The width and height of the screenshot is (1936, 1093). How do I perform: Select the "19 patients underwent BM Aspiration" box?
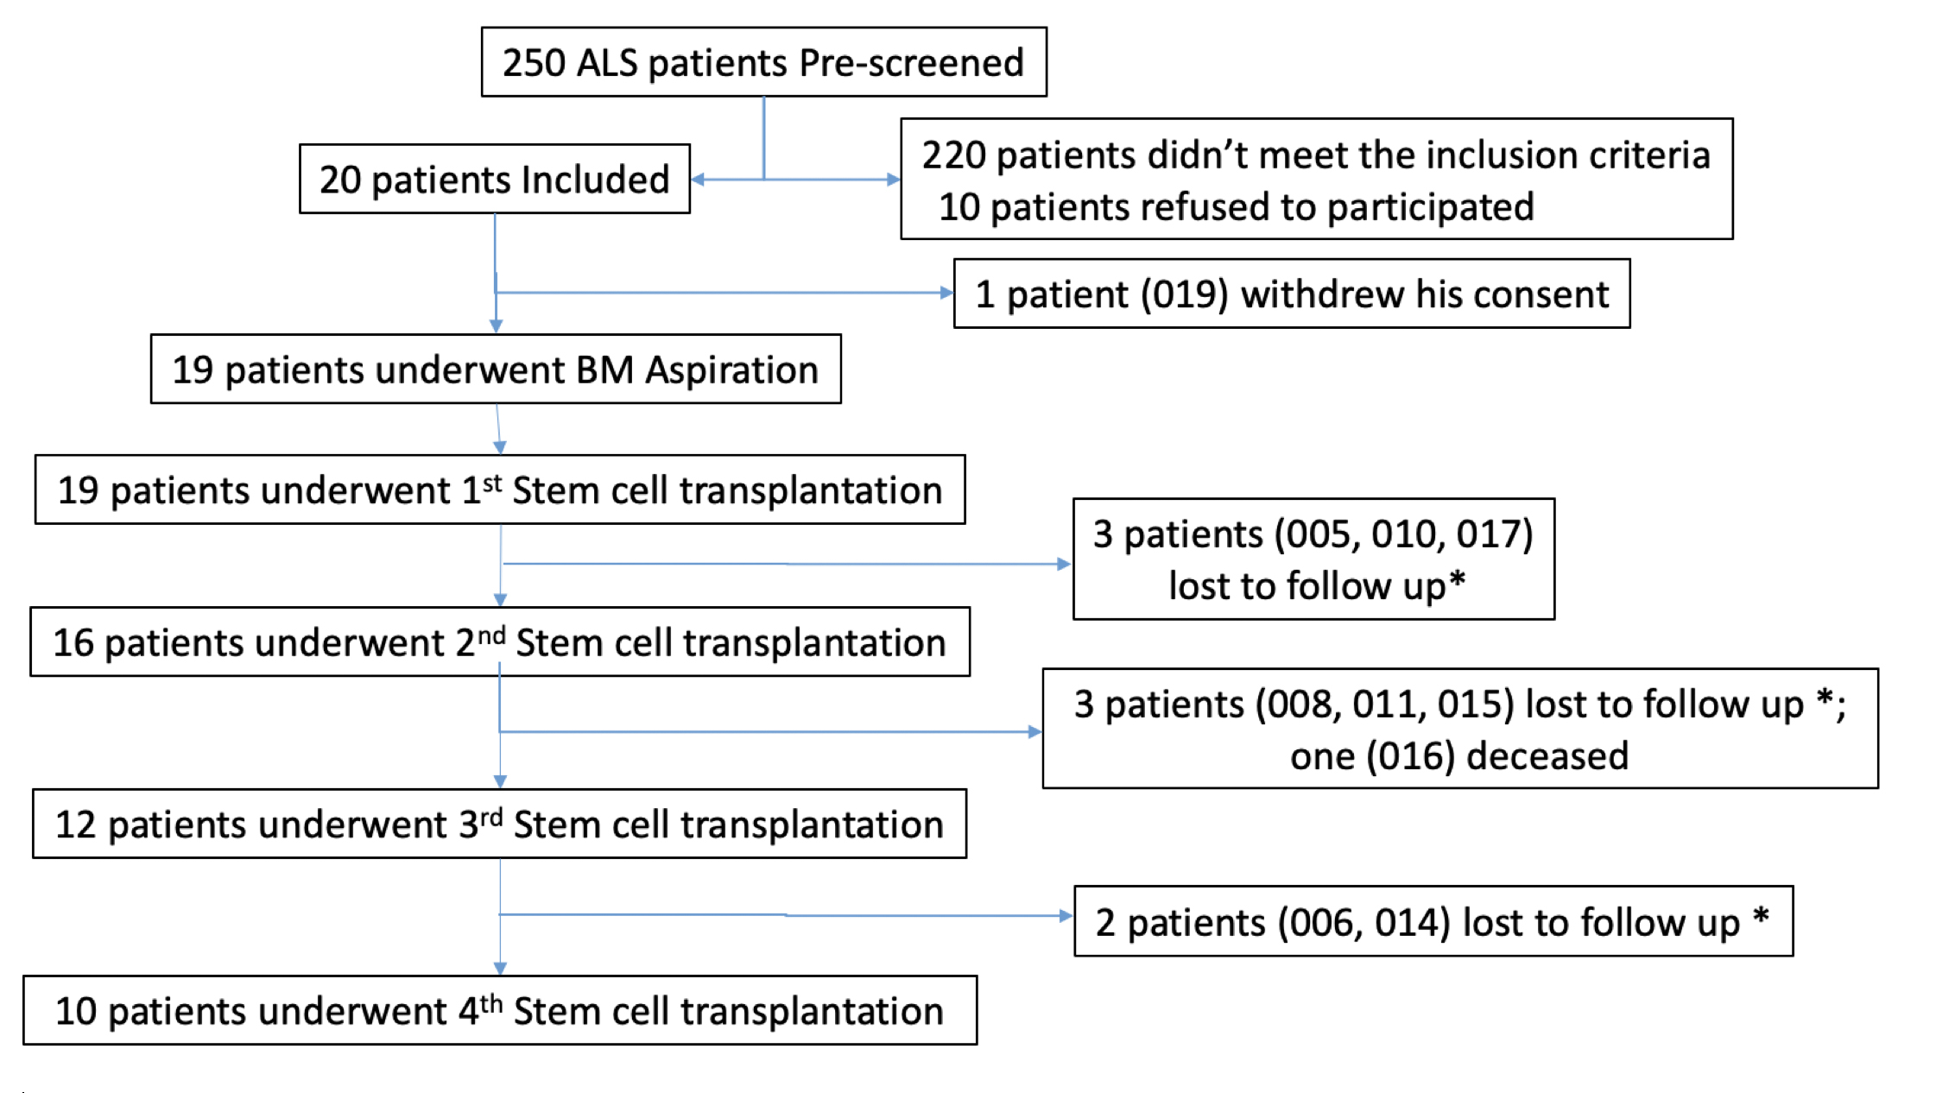[495, 370]
